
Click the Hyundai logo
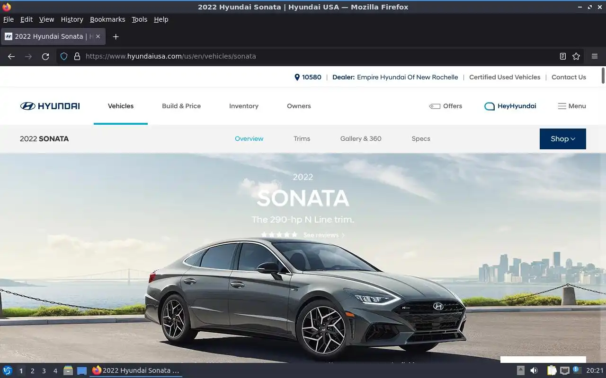(50, 106)
